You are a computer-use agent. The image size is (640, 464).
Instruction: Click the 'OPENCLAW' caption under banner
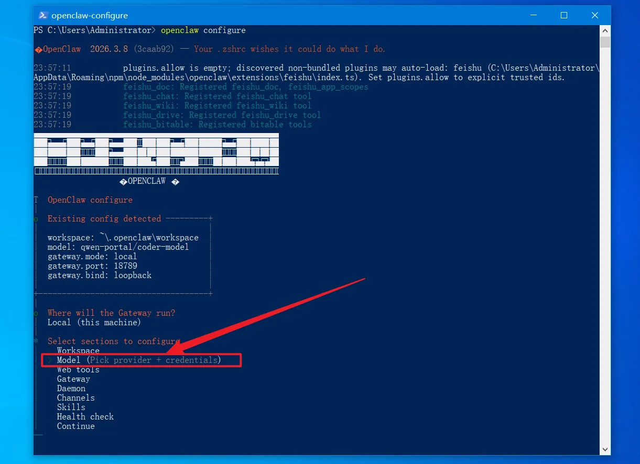click(x=147, y=181)
